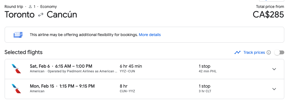287x104 pixels.
Task: Toggle the Track prices switch
Action: pyautogui.click(x=279, y=53)
